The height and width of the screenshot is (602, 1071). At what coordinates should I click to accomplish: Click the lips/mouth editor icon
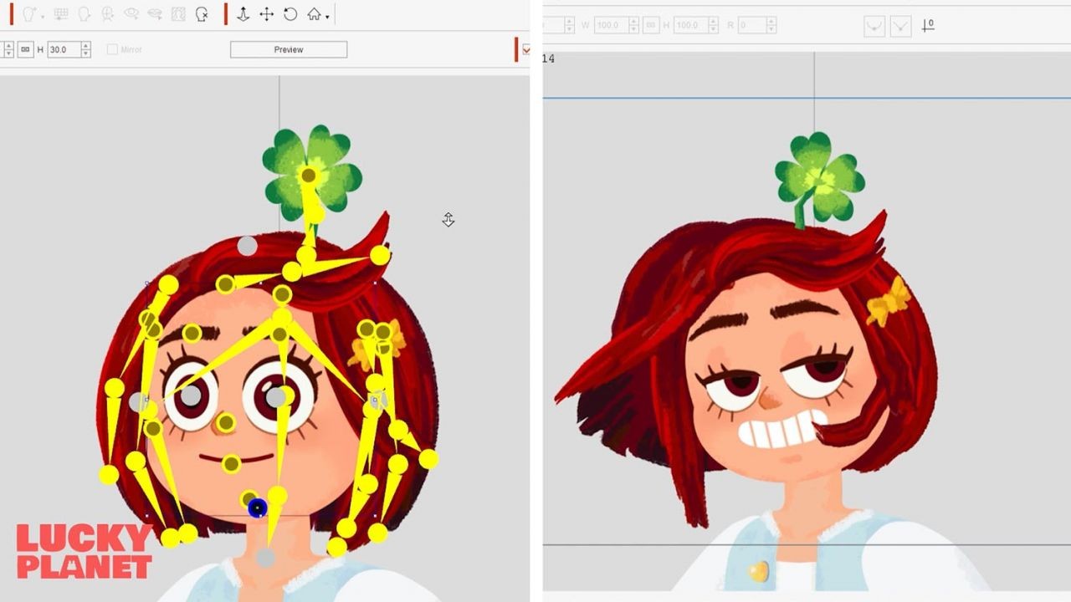154,14
